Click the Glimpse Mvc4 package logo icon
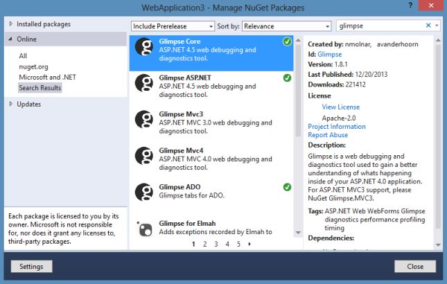447x284 pixels. point(144,156)
